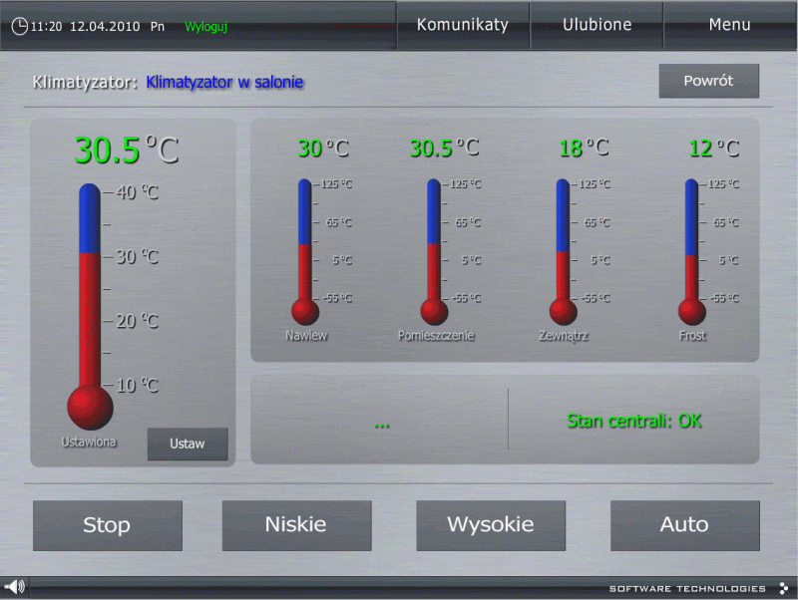
Task: Click the clock icon in top bar
Action: 19,27
